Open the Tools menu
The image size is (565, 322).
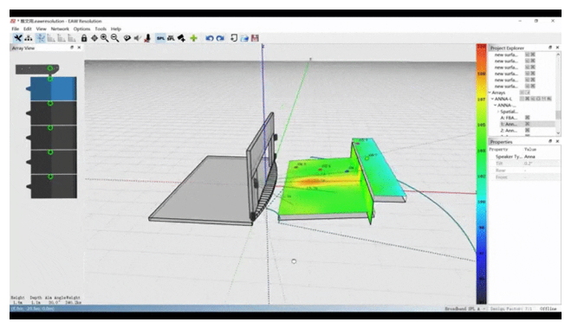point(101,29)
